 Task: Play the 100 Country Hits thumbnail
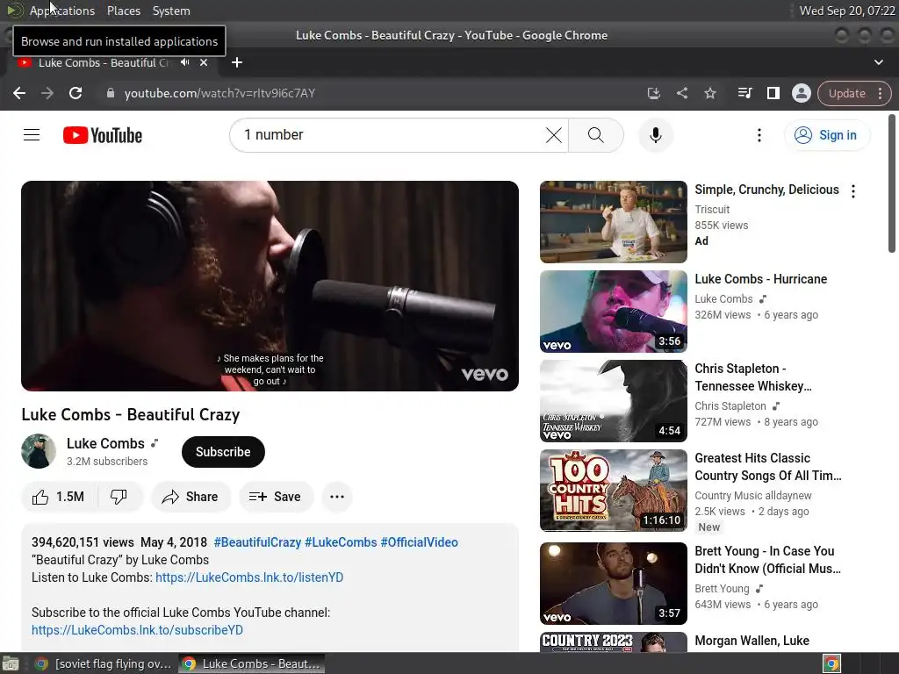click(614, 491)
